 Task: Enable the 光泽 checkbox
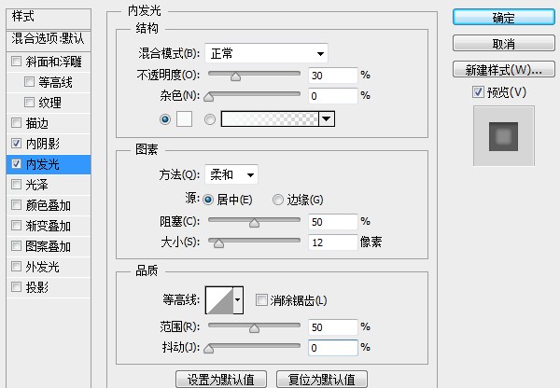(x=16, y=184)
